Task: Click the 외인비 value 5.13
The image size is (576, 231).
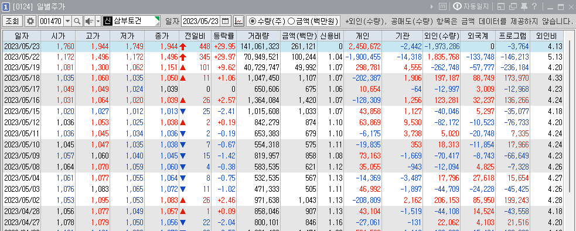Action: click(x=555, y=57)
